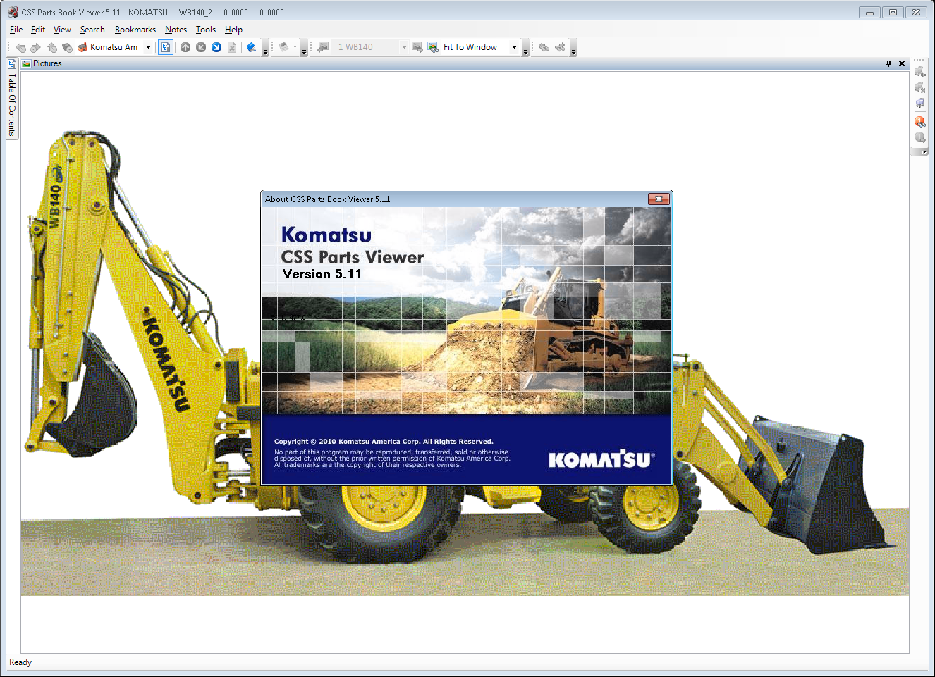Click the add to cart icon

pyautogui.click(x=919, y=72)
